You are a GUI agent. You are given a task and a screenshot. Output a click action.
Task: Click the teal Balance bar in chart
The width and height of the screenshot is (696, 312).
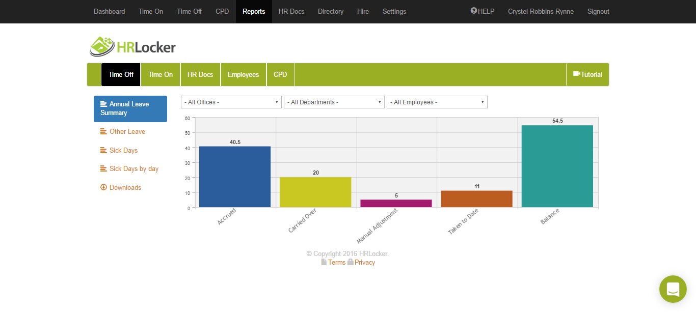(557, 166)
